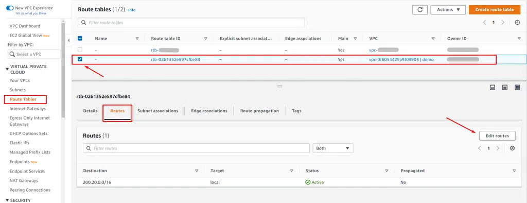Go to Your VPCs

pyautogui.click(x=20, y=80)
